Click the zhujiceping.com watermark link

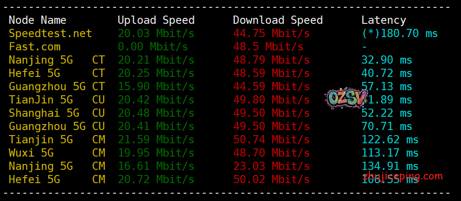pyautogui.click(x=402, y=176)
